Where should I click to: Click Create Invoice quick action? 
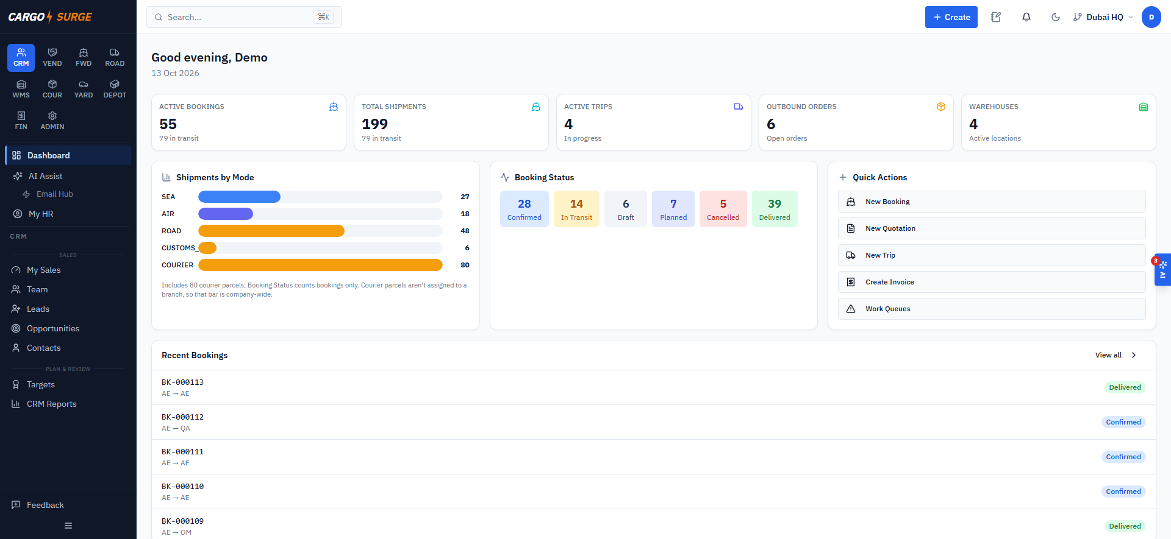click(x=992, y=282)
